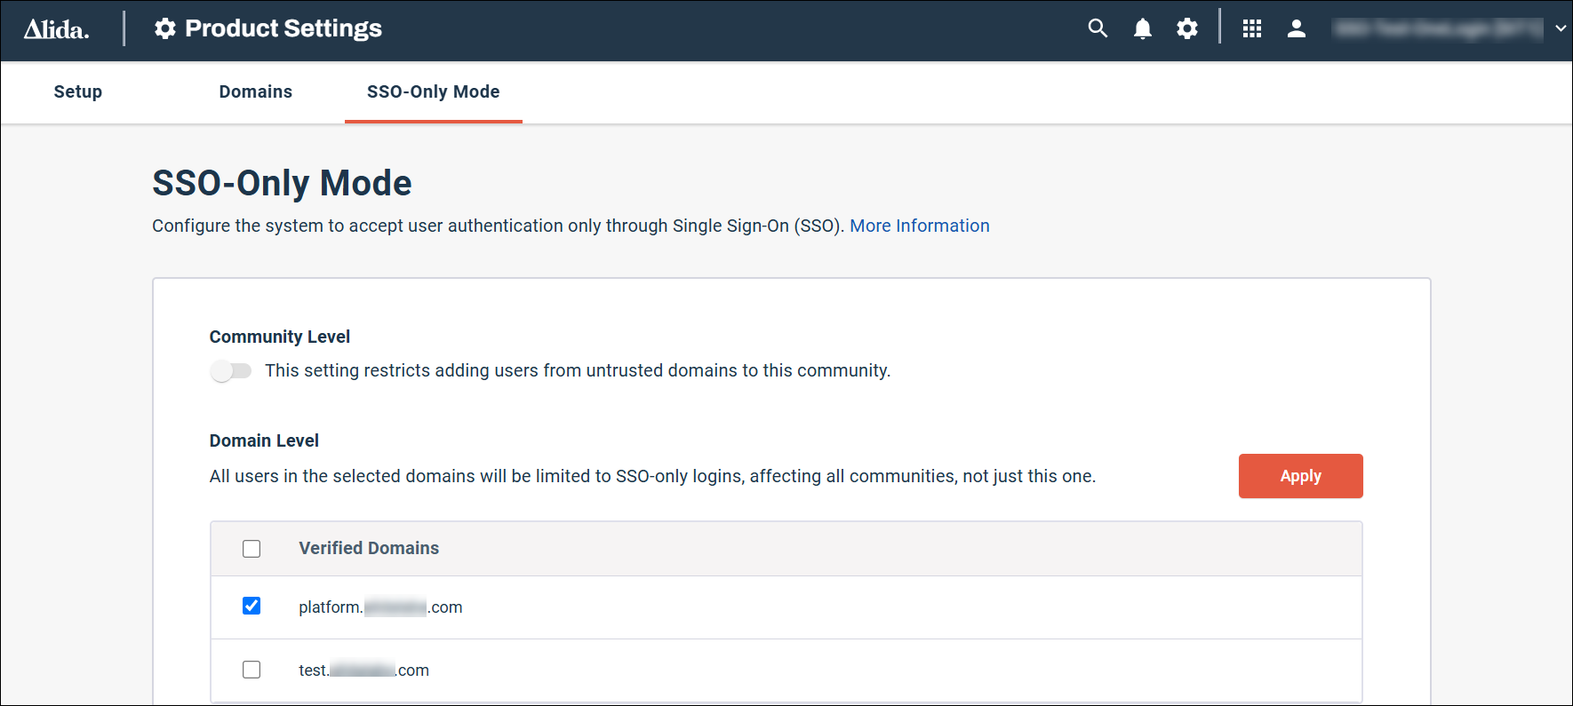
Task: Switch to the Setup tab
Action: coord(78,91)
